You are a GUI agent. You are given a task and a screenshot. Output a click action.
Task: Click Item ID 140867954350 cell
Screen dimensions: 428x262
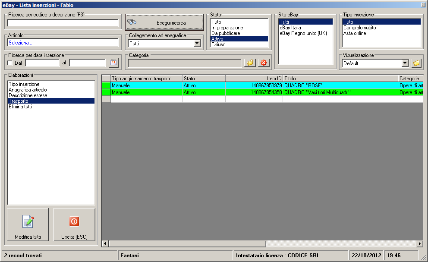254,92
